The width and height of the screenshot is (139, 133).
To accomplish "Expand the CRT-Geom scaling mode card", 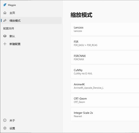I will pyautogui.click(x=105, y=100).
